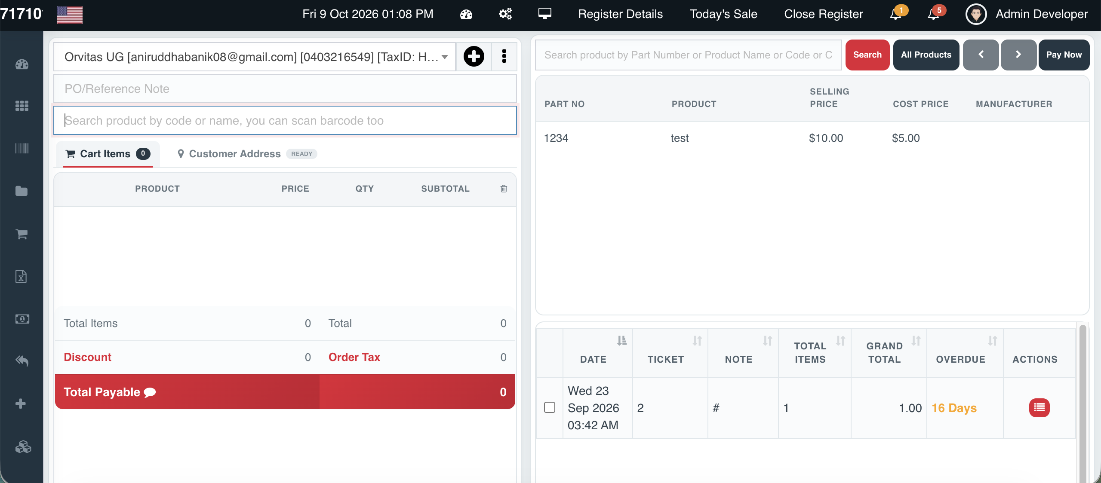This screenshot has height=483, width=1101.
Task: Click the reply-all returns sidebar icon
Action: tap(22, 361)
